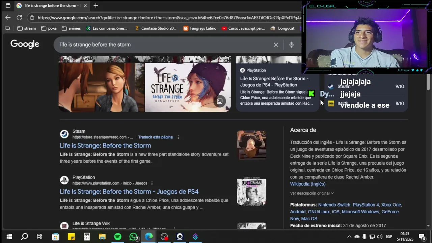Click the Steam favicon in first result
Screen dimensions: 432x243
tap(64, 134)
